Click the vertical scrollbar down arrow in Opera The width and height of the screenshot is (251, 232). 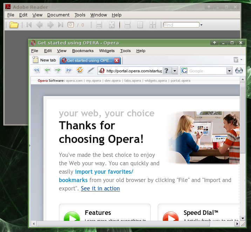[243, 218]
